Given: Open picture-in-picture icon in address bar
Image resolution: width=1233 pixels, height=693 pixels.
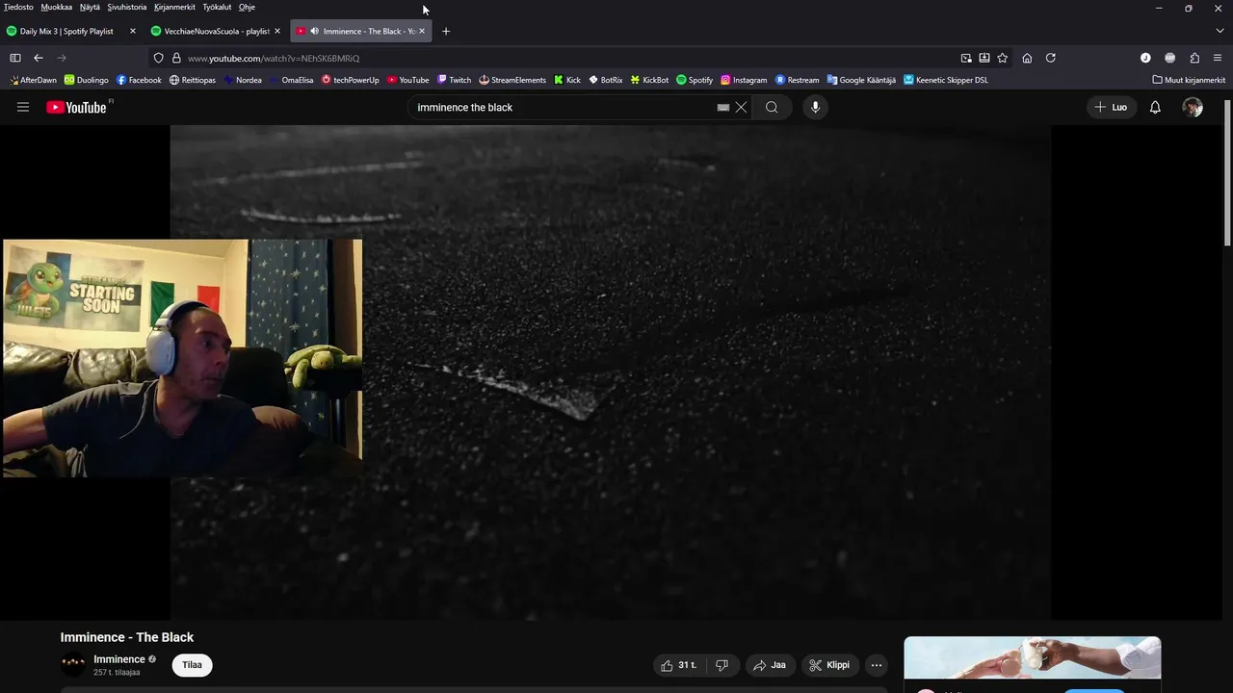Looking at the screenshot, I should point(966,58).
